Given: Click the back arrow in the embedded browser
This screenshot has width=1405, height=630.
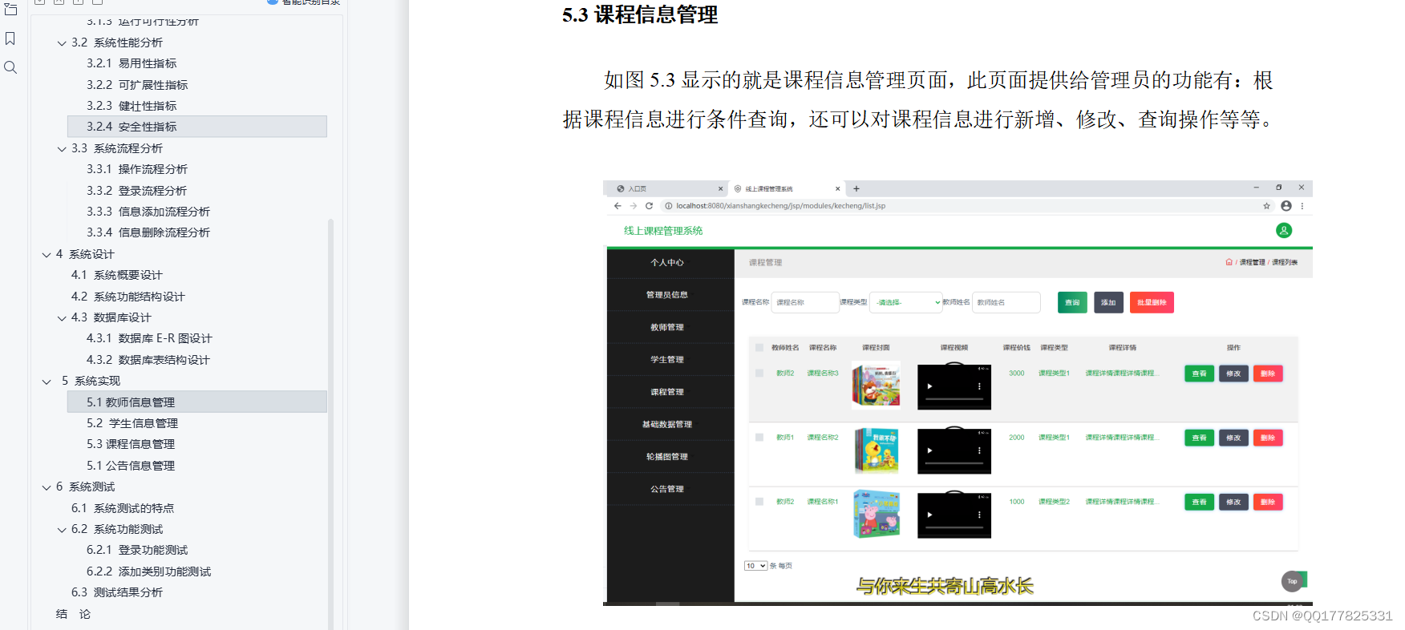Looking at the screenshot, I should 617,206.
